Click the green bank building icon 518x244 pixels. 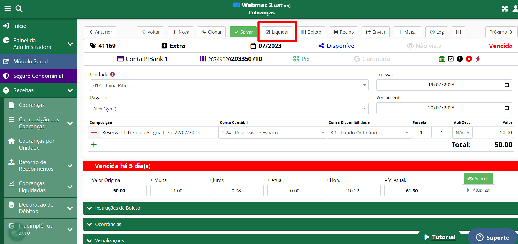442,59
